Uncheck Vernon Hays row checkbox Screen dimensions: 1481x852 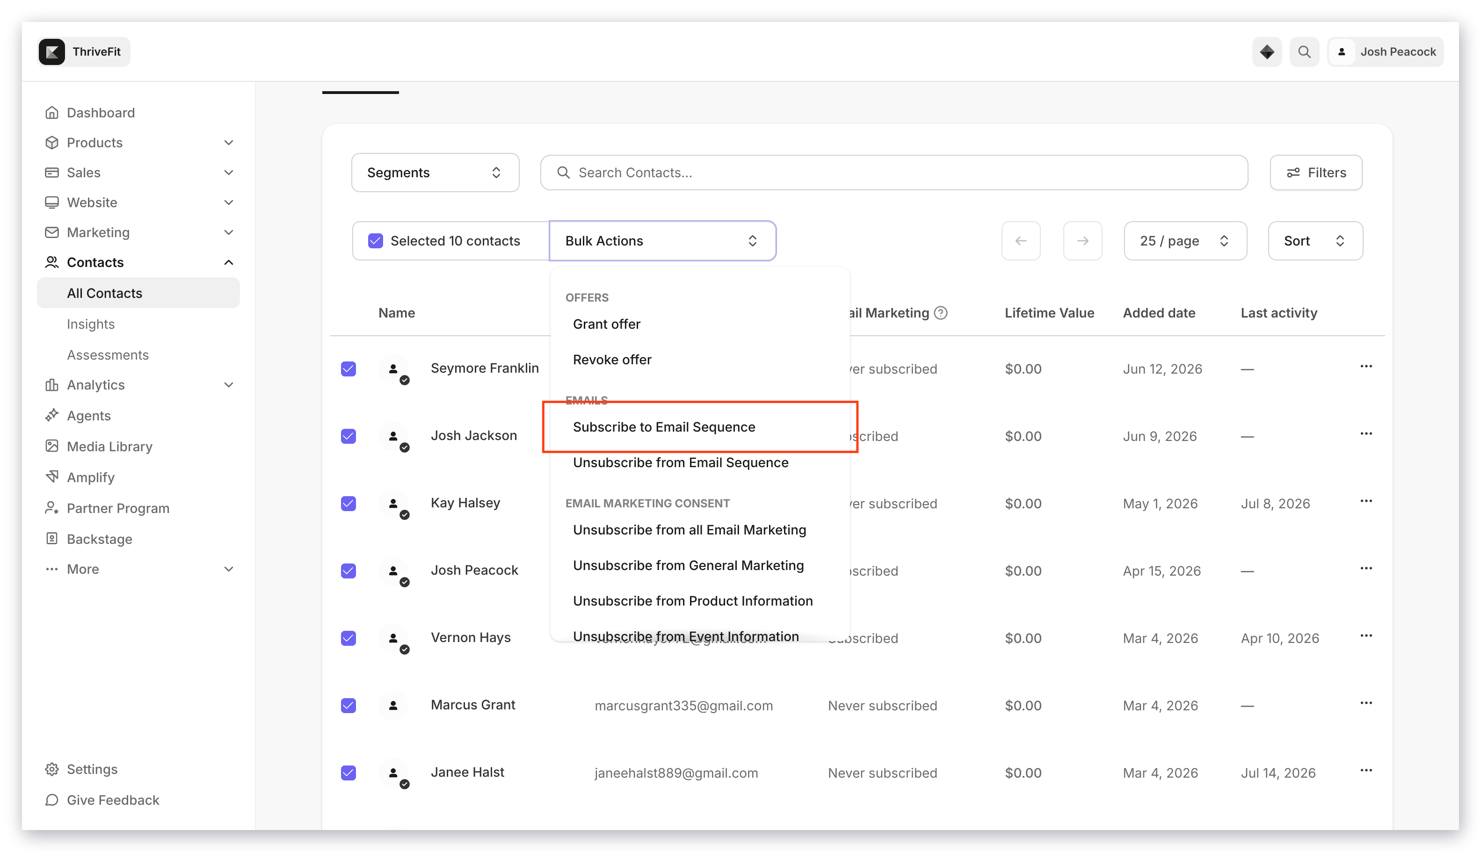pos(348,638)
